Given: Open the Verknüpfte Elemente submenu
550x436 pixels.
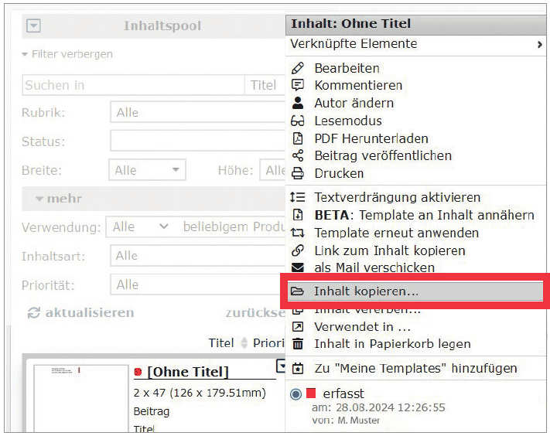Looking at the screenshot, I should [x=415, y=44].
